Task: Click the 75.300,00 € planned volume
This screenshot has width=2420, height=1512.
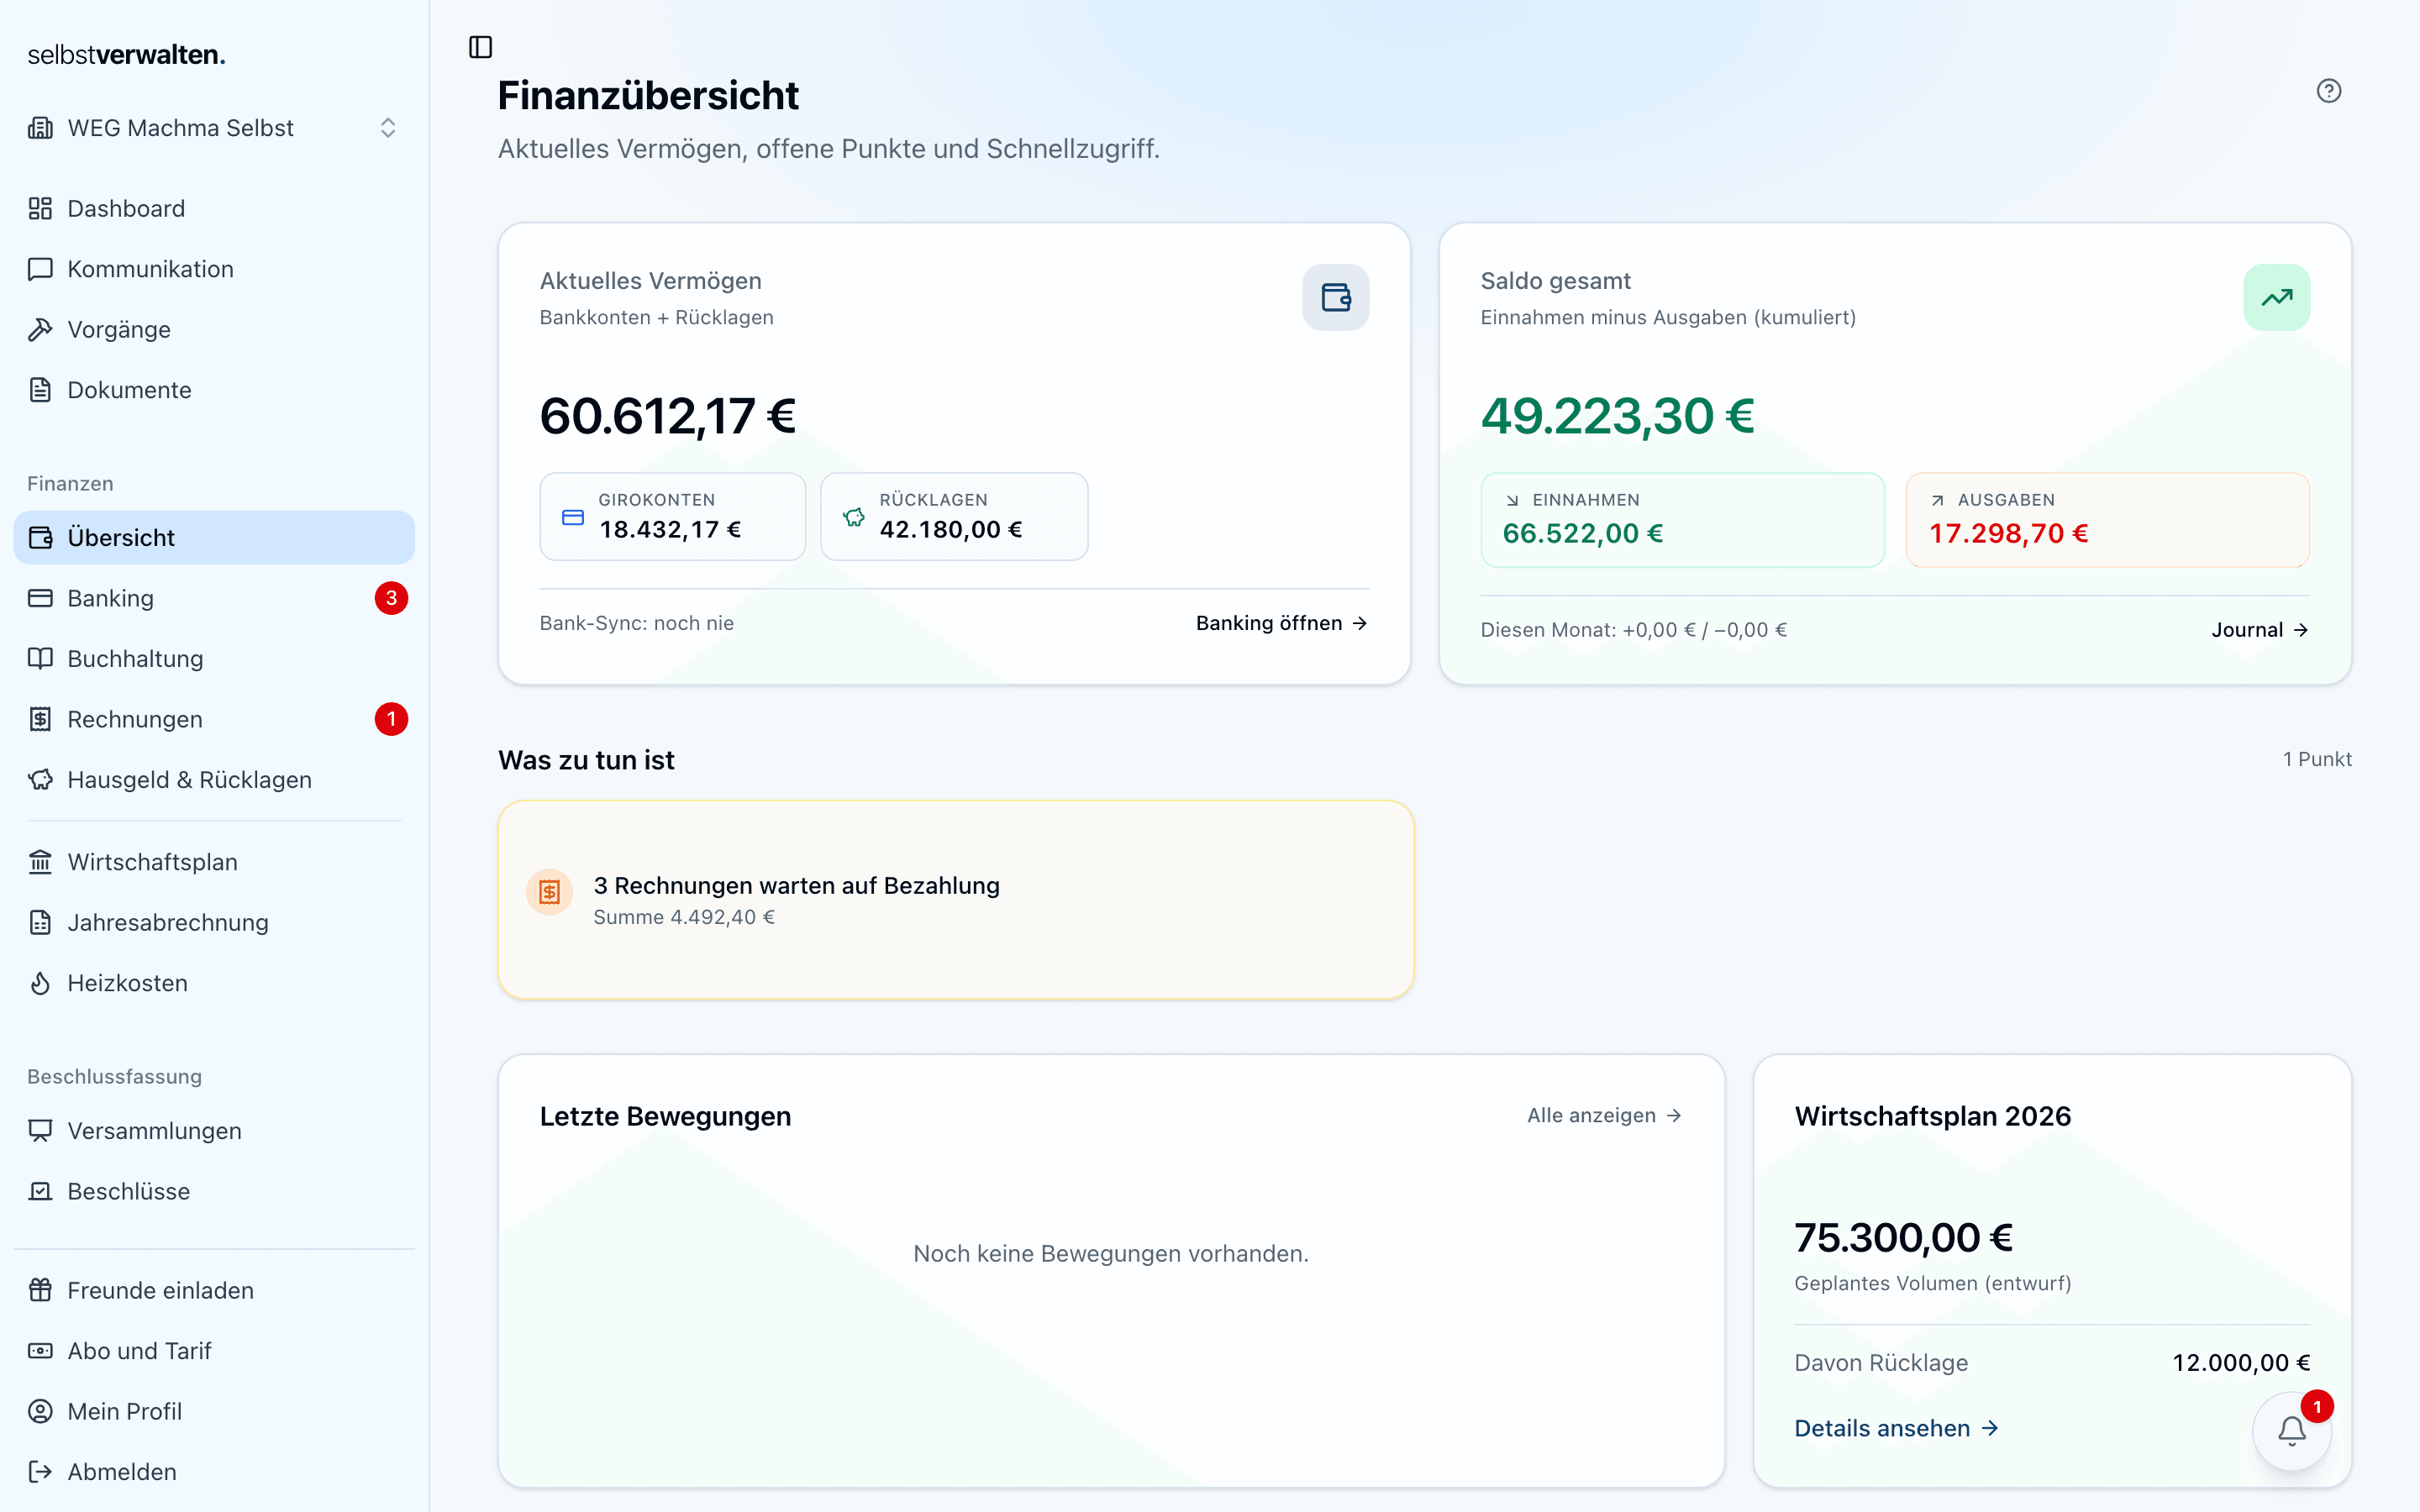Action: click(x=1903, y=1238)
